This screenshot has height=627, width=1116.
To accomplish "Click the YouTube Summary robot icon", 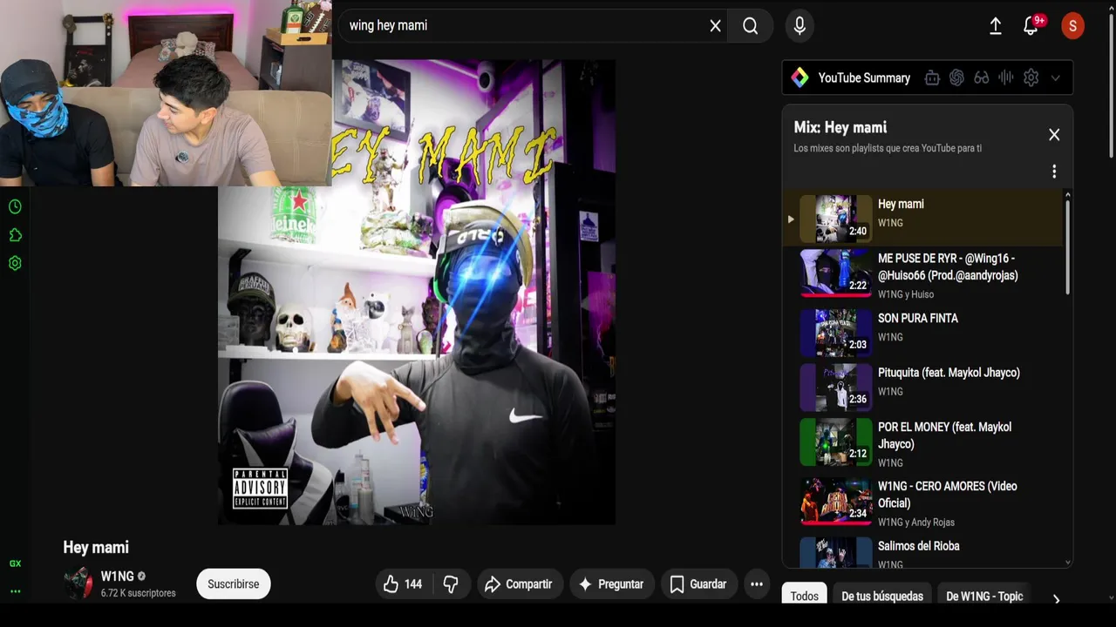I will [932, 78].
